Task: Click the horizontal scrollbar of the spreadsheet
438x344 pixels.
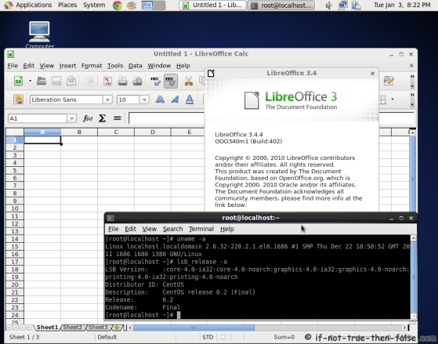Action: [x=194, y=328]
